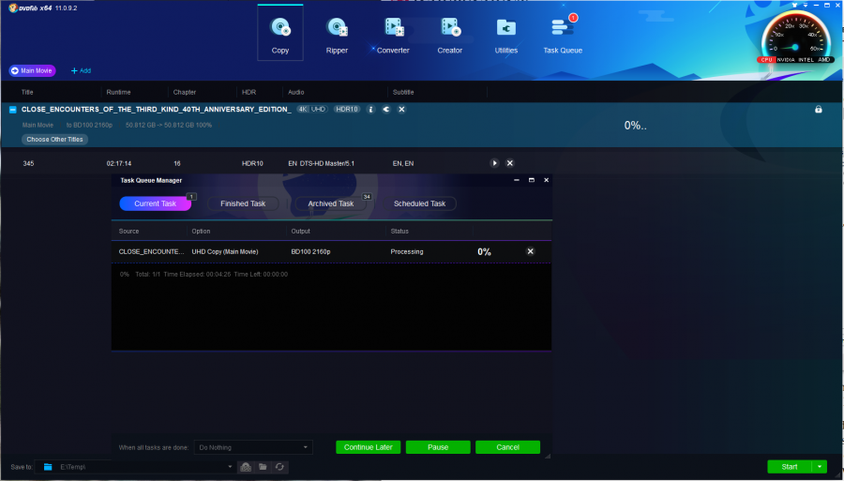The height and width of the screenshot is (481, 844).
Task: Minimize the Task Queue Manager dialog
Action: click(516, 180)
